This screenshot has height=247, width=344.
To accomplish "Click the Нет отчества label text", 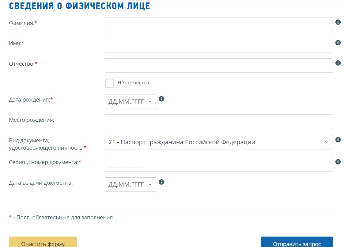I will [x=133, y=83].
